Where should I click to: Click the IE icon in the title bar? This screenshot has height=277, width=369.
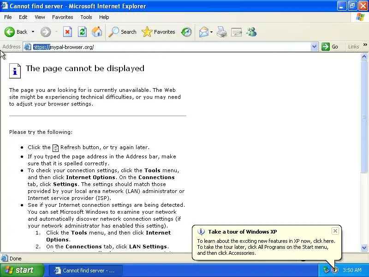point(4,6)
